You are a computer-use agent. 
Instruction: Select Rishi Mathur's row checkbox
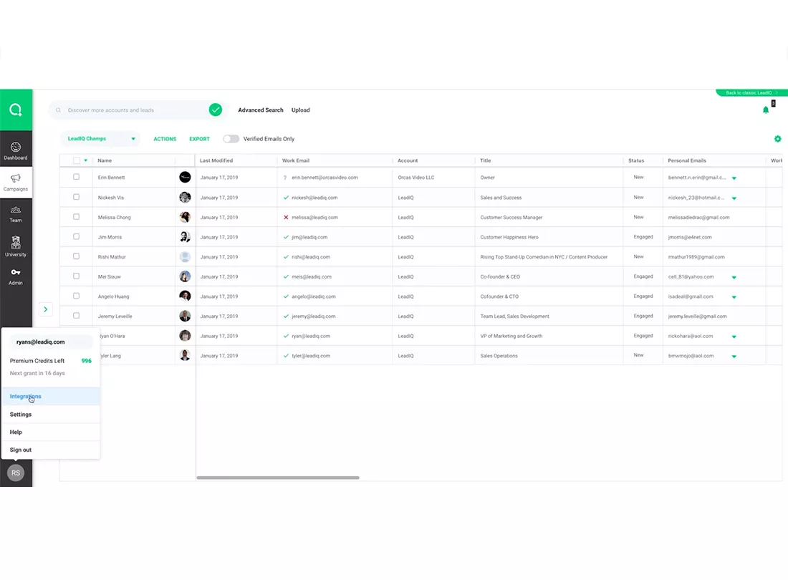77,256
